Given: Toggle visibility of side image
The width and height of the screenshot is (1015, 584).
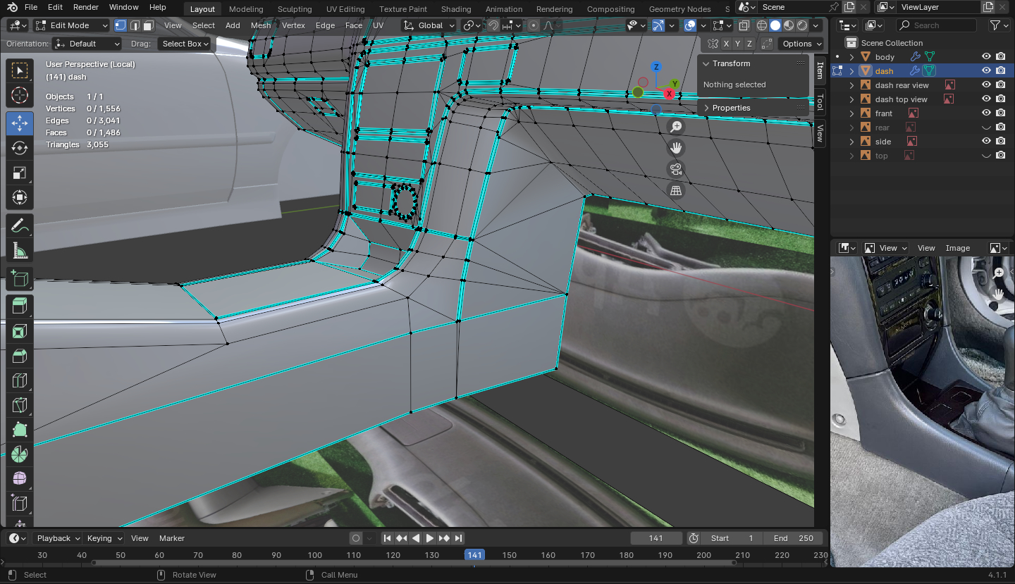Looking at the screenshot, I should (x=986, y=142).
